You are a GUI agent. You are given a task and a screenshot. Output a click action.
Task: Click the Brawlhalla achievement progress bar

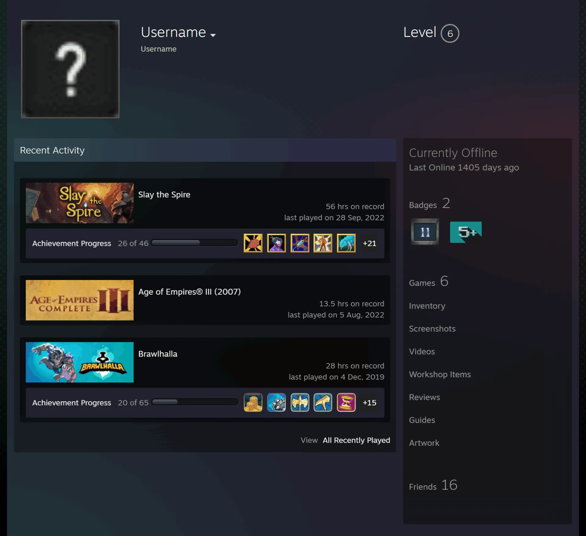click(x=195, y=402)
